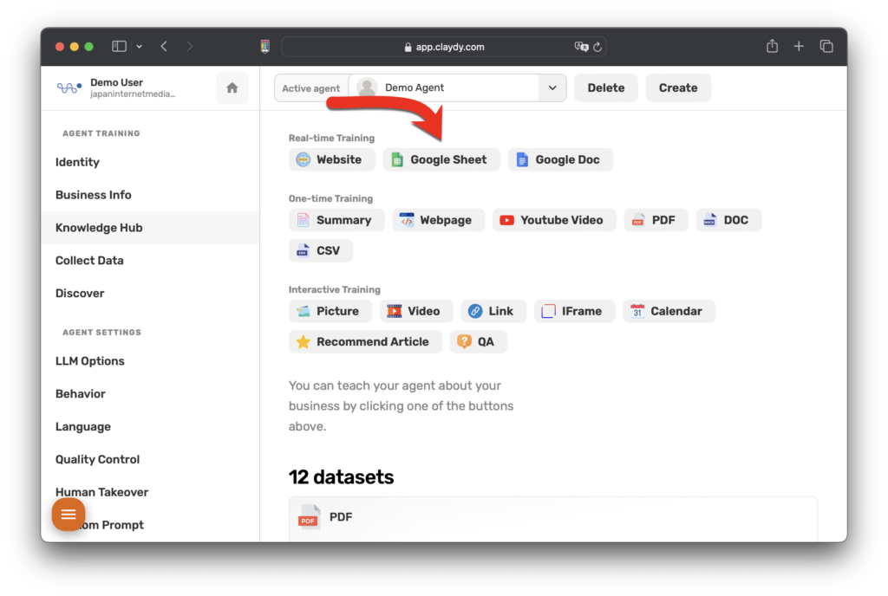
Task: Select Recommend Article training option
Action: coord(364,341)
